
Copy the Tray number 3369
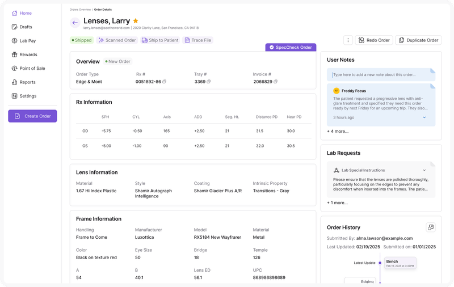(x=208, y=82)
